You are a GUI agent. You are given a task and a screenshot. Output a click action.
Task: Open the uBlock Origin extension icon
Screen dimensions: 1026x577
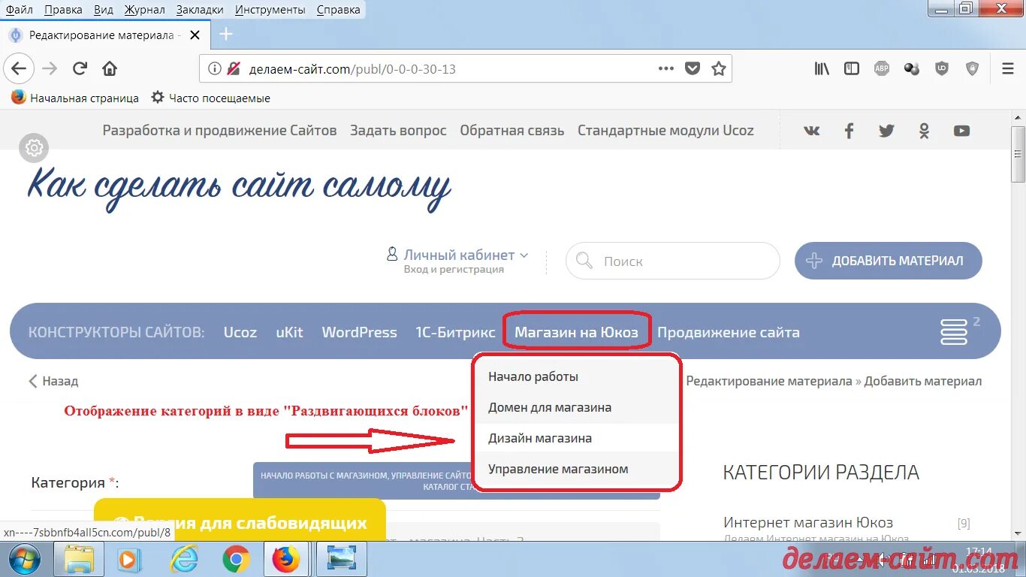coord(942,69)
